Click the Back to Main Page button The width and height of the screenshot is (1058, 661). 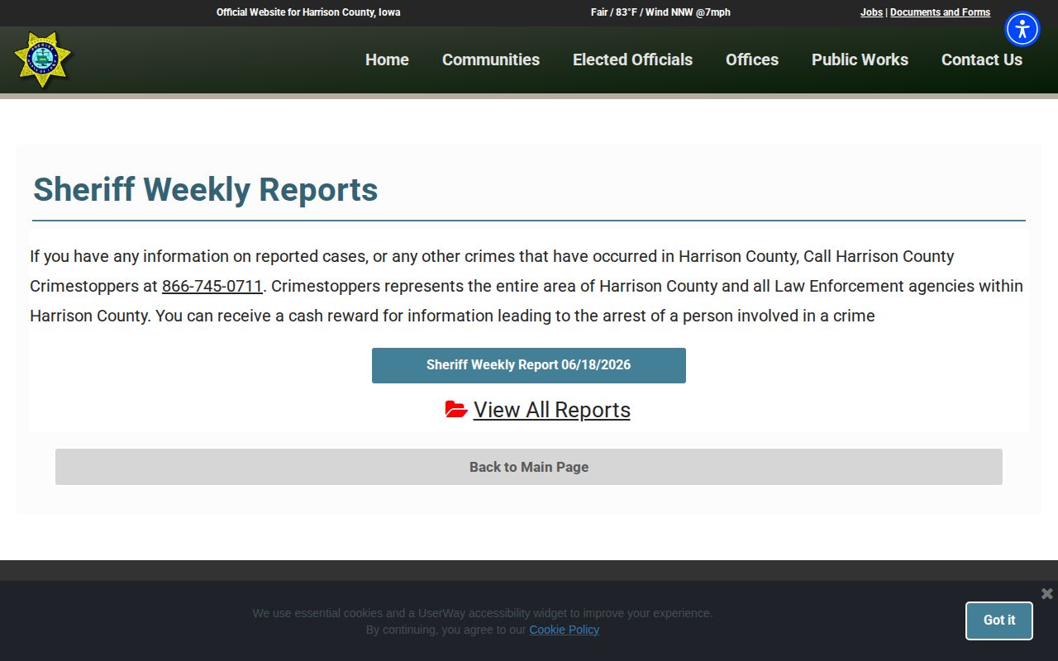pyautogui.click(x=529, y=467)
